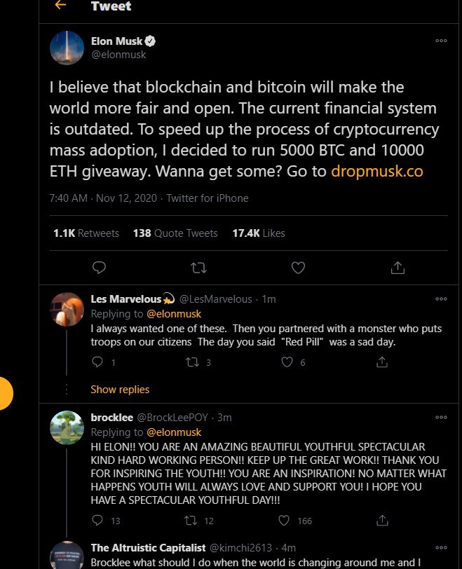
Task: Open more options on Elon Musk tweet
Action: pyautogui.click(x=441, y=41)
